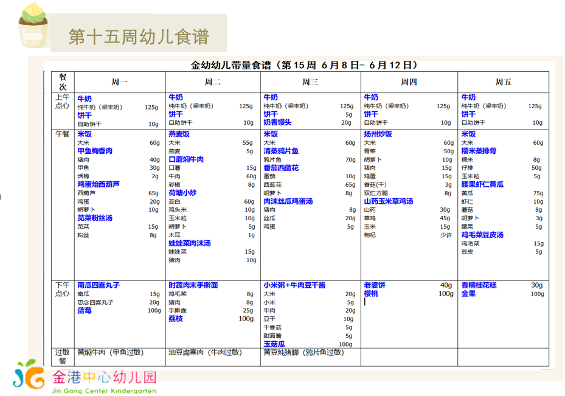Click the allergy meal 黄焖牛肉（甲鱼过敏）
The width and height of the screenshot is (565, 396).
tap(111, 352)
